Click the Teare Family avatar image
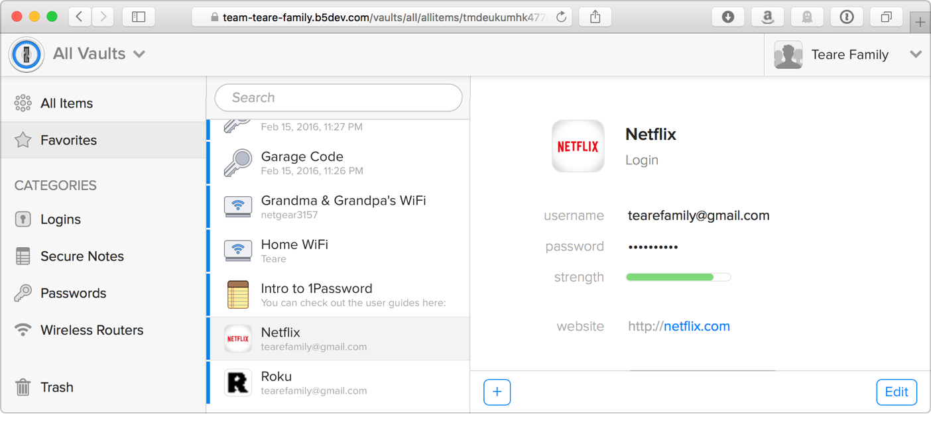The image size is (931, 440). 788,54
